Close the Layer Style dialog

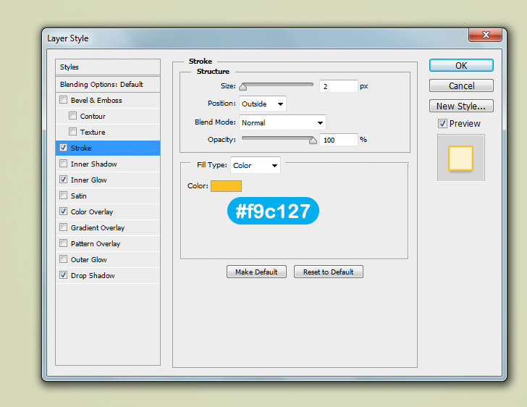coord(485,35)
